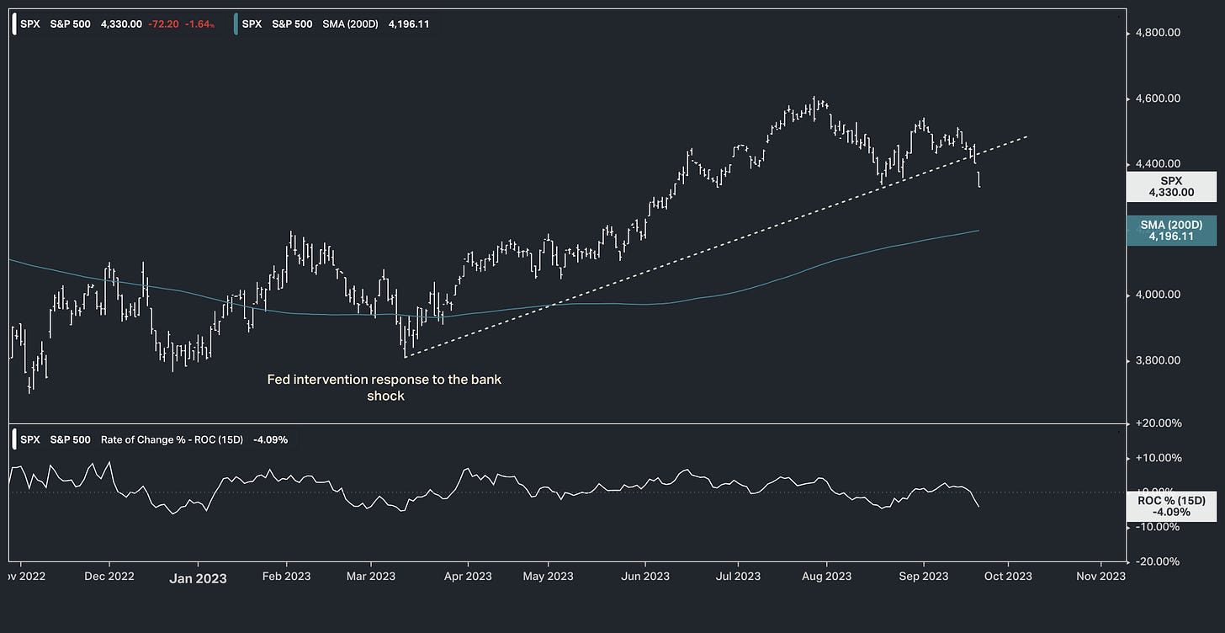Click the Feb 2023 date label
This screenshot has height=633, width=1225.
[x=286, y=577]
